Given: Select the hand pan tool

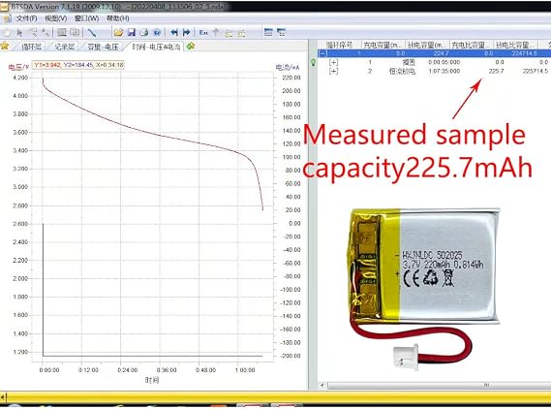Looking at the screenshot, I should click(x=7, y=32).
